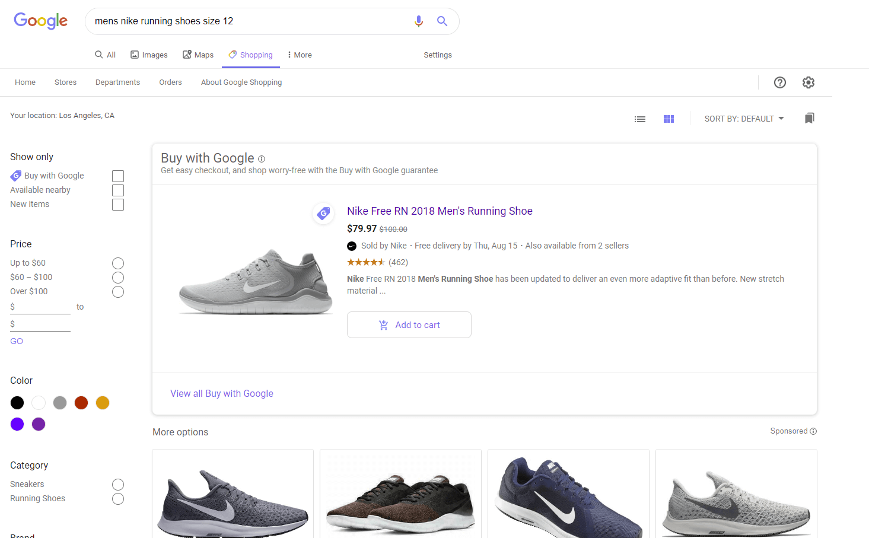The image size is (869, 538).
Task: Click the Add to cart button
Action: pos(409,325)
